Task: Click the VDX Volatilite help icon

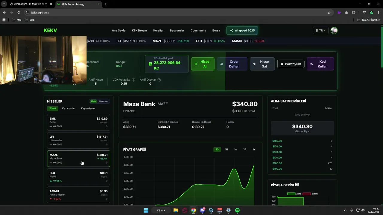Action: 133,80
